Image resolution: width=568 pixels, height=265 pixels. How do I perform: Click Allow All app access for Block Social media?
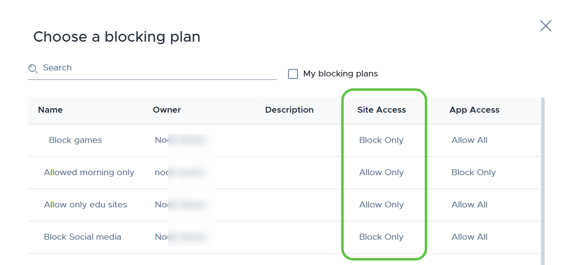click(470, 237)
